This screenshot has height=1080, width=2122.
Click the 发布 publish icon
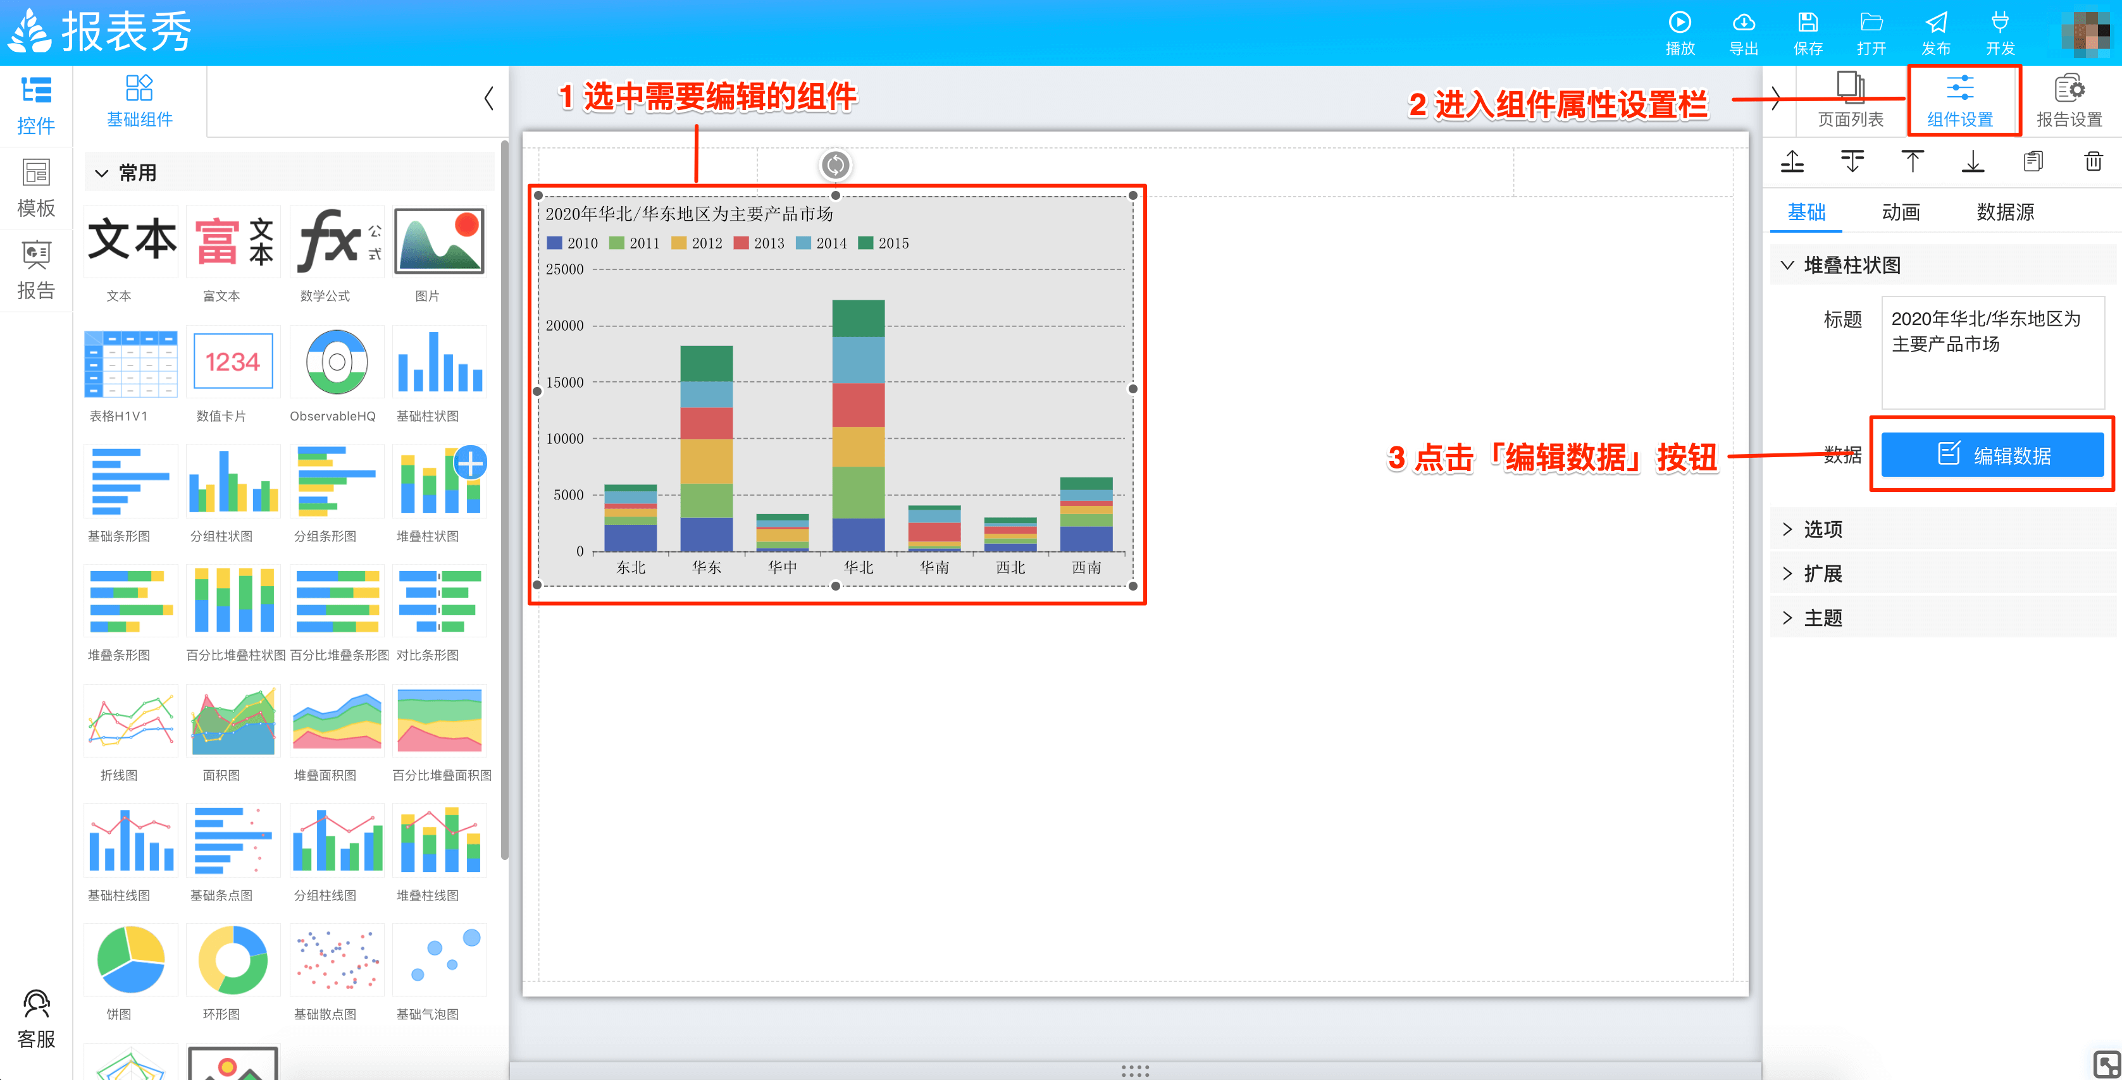pyautogui.click(x=1936, y=22)
